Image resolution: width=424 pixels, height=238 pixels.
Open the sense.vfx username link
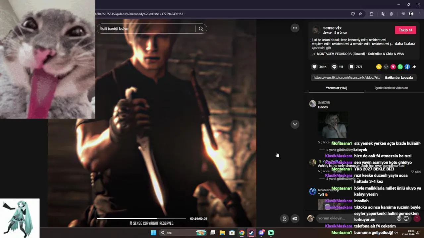click(x=332, y=28)
